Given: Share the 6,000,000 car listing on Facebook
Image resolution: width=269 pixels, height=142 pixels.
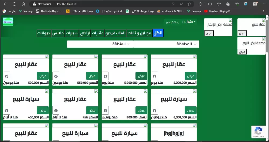Looking at the screenshot, I should [154, 111].
